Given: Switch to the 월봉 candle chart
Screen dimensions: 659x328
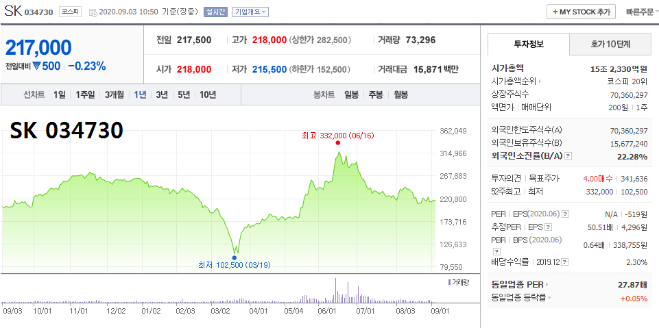Looking at the screenshot, I should tap(400, 94).
